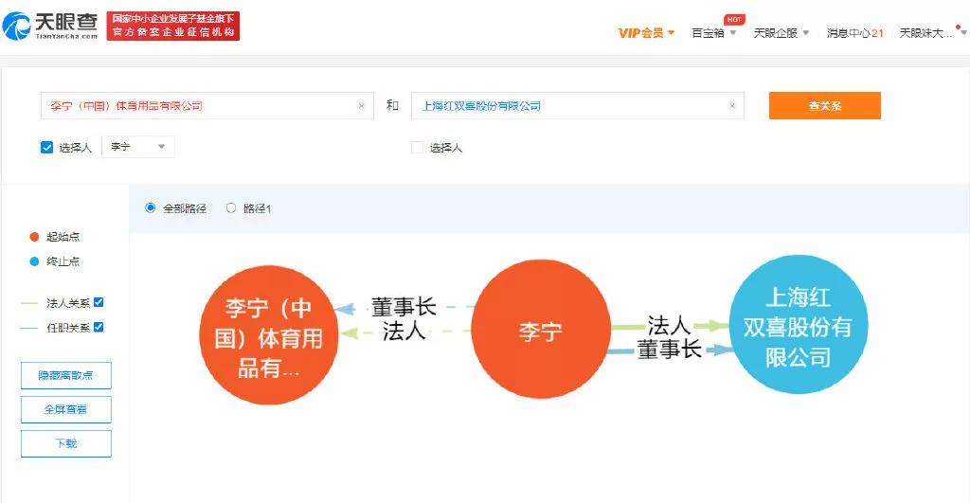This screenshot has width=970, height=503.
Task: Click the green 法人关系 legend line
Action: coord(29,303)
